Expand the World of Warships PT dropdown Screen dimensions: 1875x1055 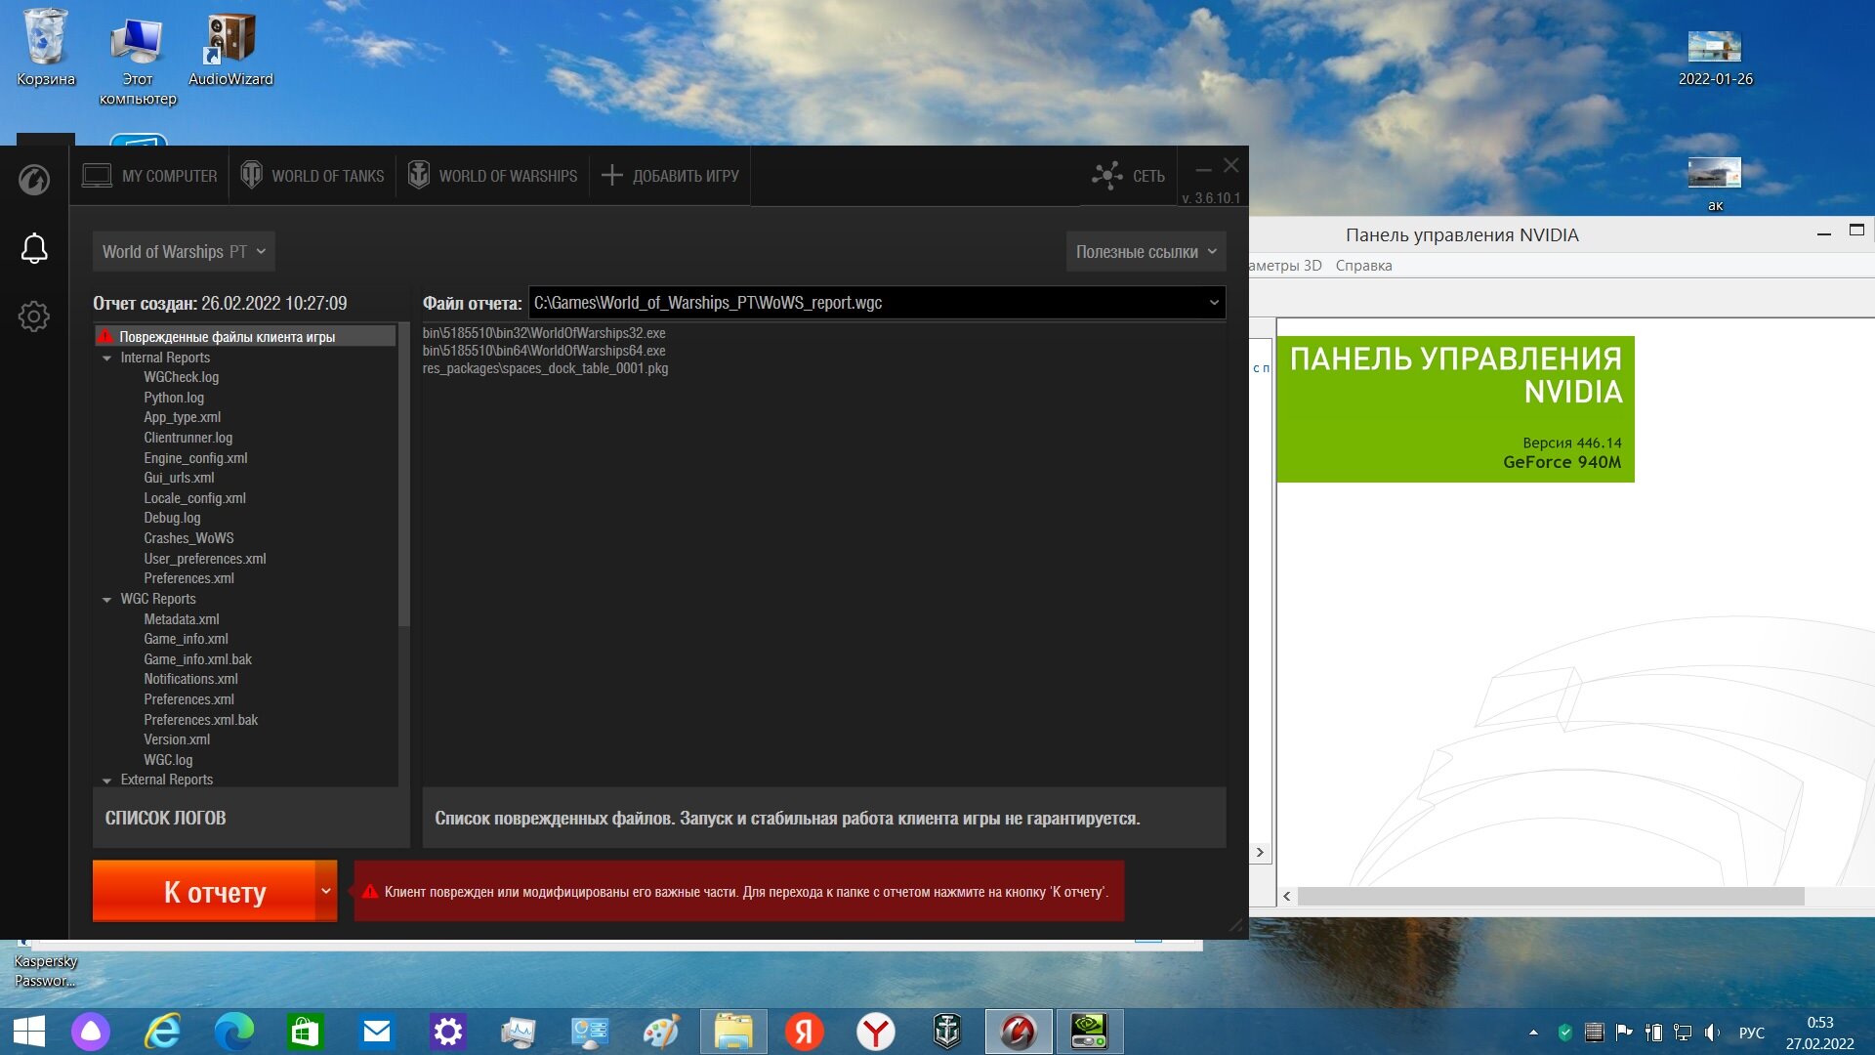[x=184, y=252]
